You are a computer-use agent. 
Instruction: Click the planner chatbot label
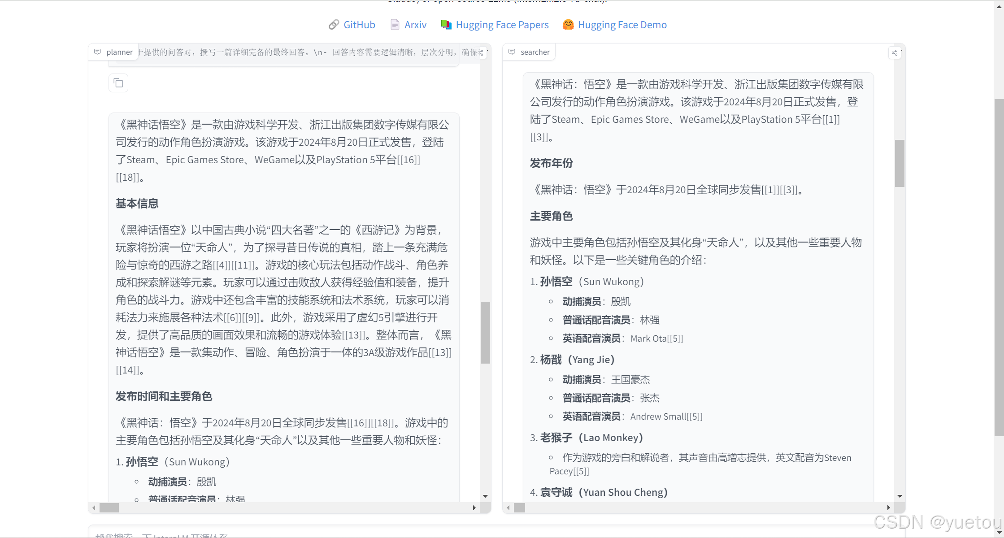click(119, 52)
